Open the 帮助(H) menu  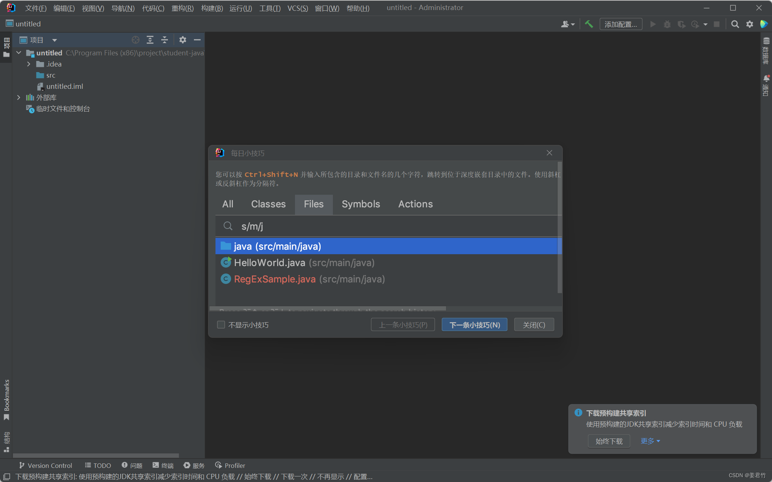click(358, 8)
